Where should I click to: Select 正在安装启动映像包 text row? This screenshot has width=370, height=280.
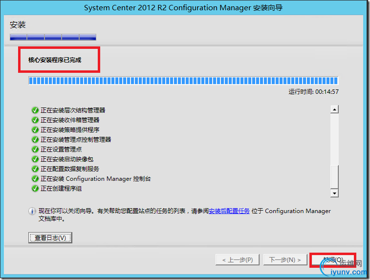click(67, 159)
